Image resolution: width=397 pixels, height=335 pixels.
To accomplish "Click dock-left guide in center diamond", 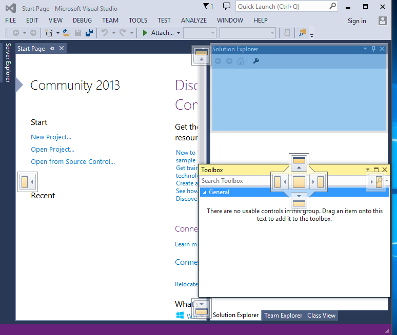I will point(280,182).
